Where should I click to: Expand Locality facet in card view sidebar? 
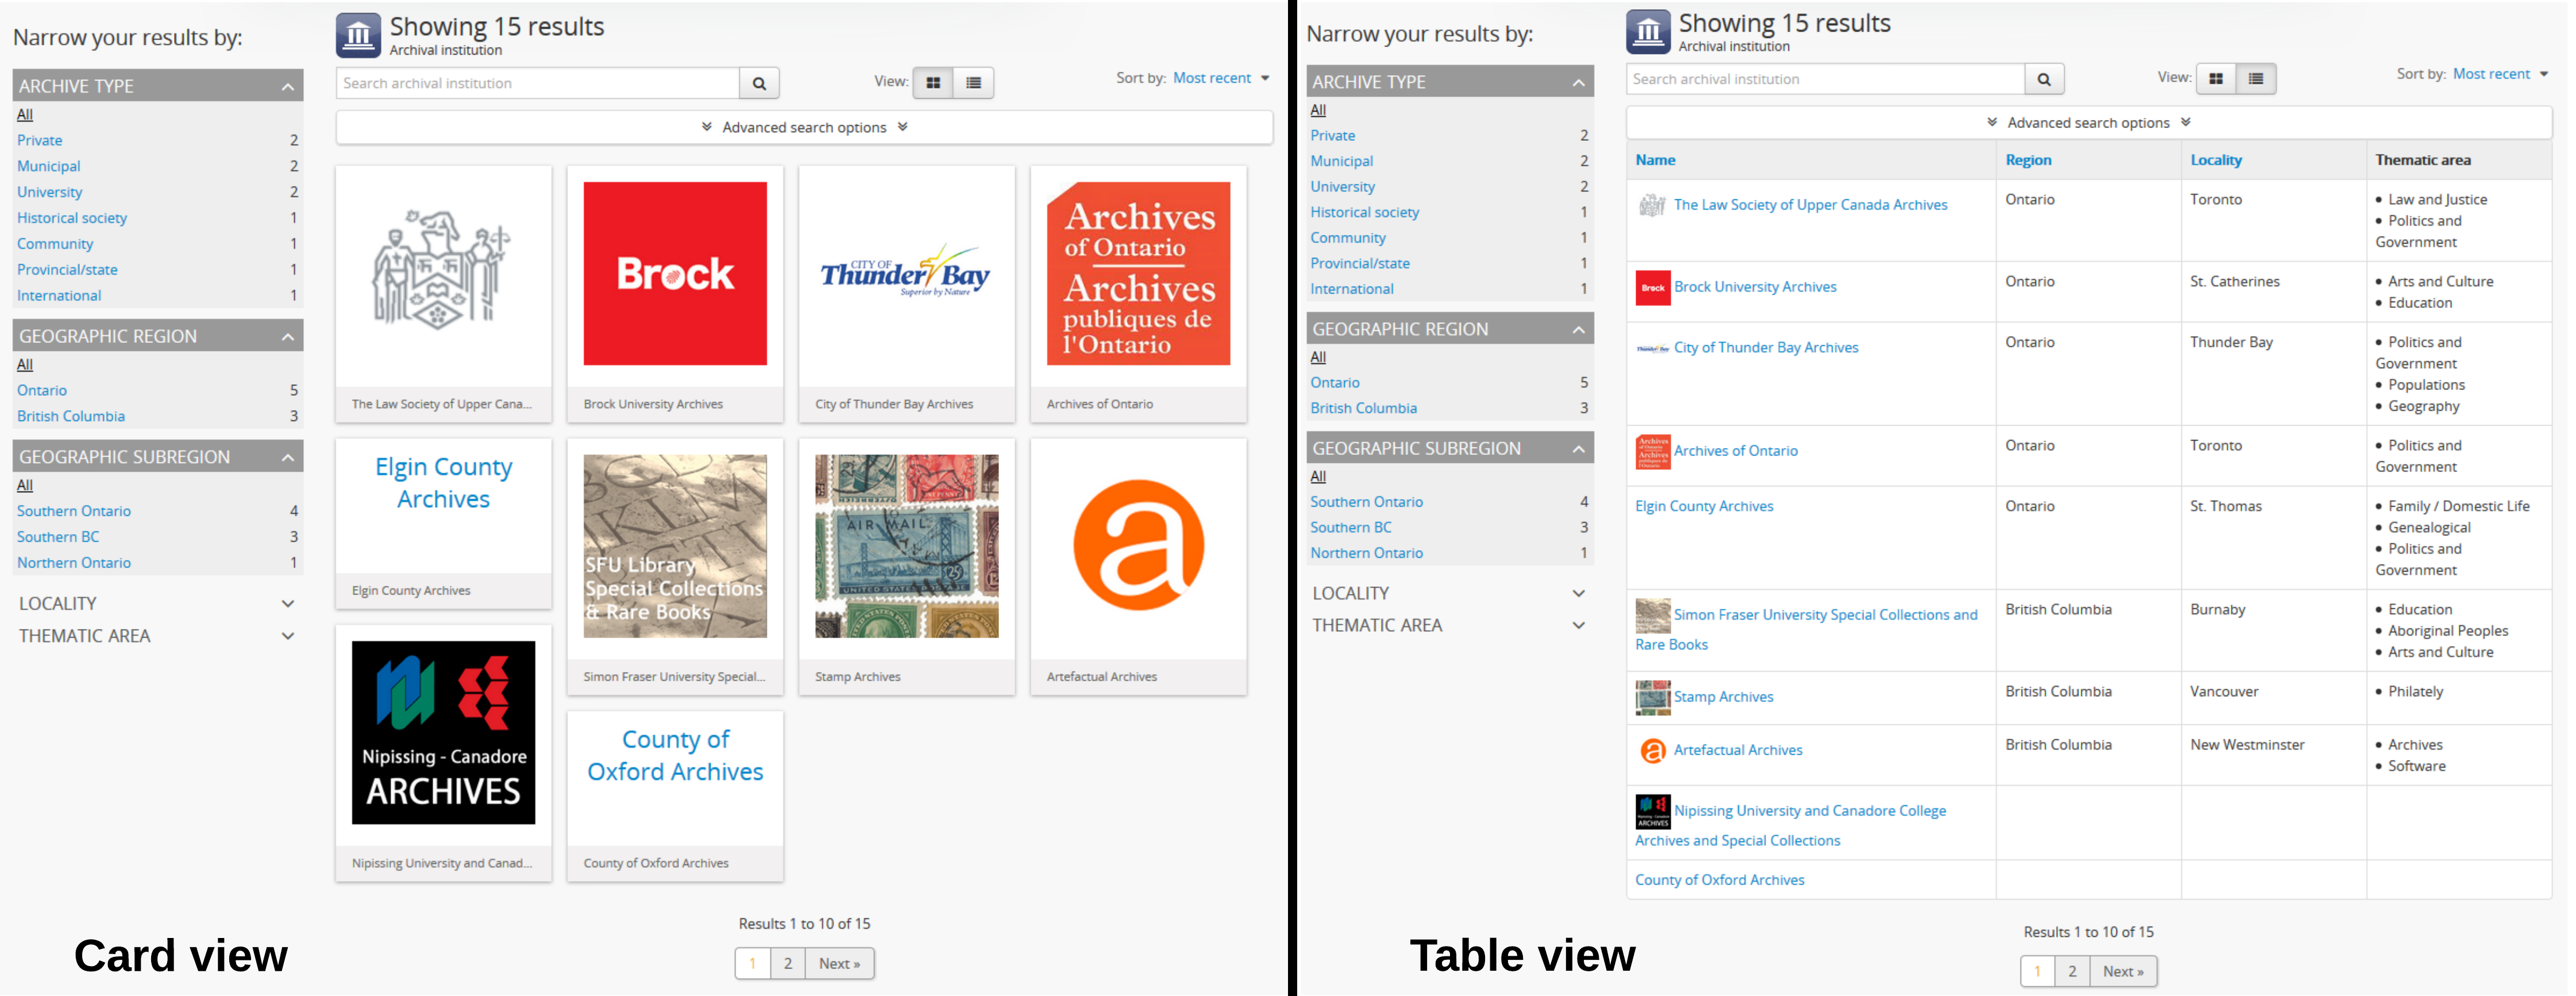point(288,604)
